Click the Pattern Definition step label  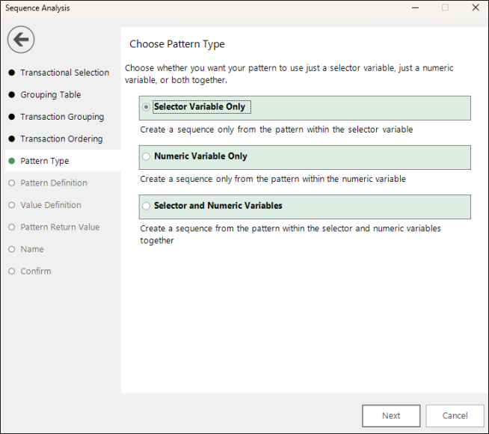[x=54, y=183]
